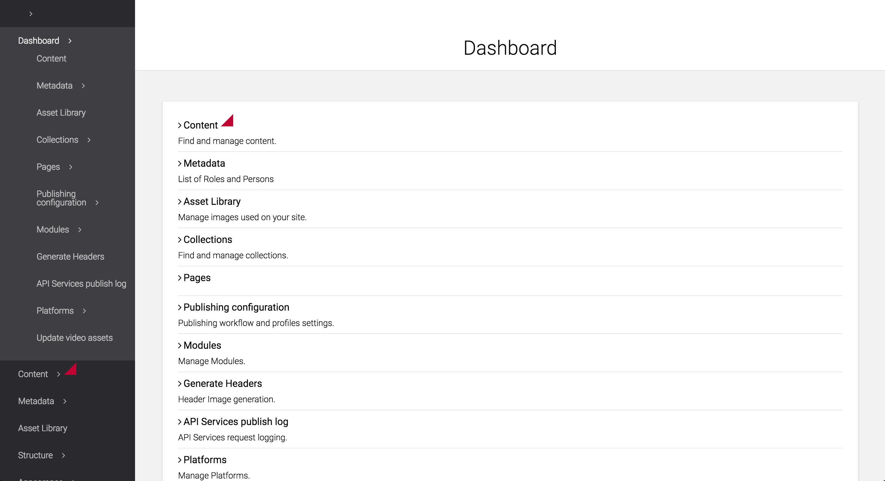Screen dimensions: 885x481
Task: Click the top-left sidebar chevron icon
Action: 30,14
